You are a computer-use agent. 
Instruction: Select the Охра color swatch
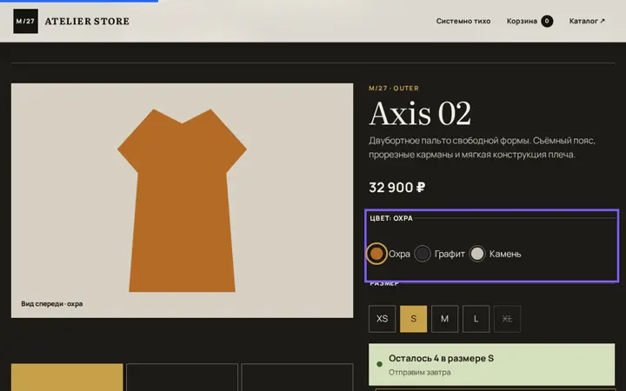(376, 254)
